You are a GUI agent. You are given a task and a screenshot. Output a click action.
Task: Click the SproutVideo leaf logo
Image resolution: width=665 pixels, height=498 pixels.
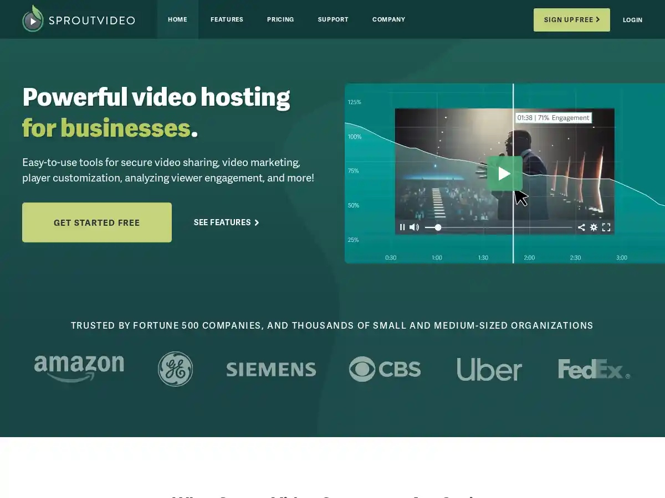click(x=33, y=19)
